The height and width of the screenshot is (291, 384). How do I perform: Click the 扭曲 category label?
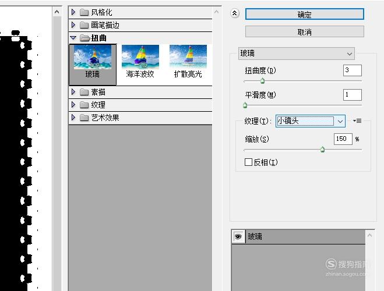[98, 38]
